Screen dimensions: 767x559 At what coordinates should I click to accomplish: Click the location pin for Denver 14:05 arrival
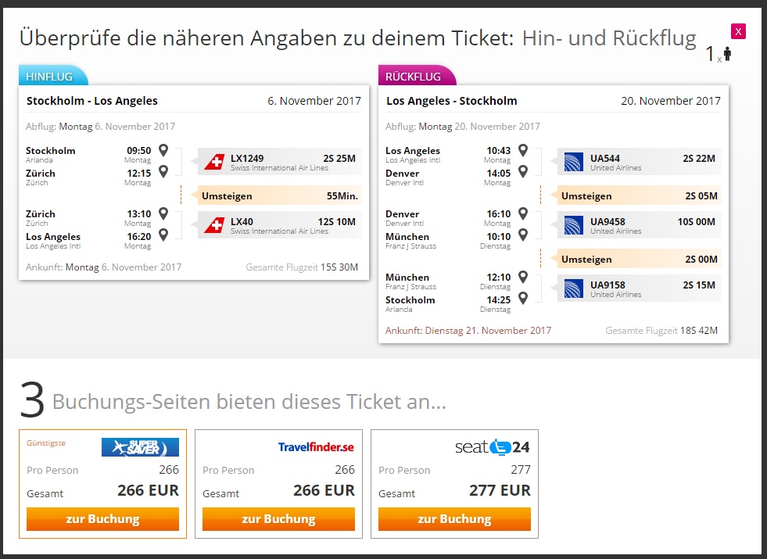coord(523,171)
